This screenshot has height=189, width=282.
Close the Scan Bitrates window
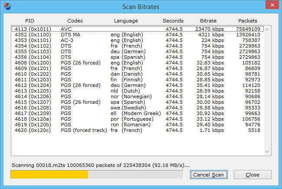(x=272, y=5)
